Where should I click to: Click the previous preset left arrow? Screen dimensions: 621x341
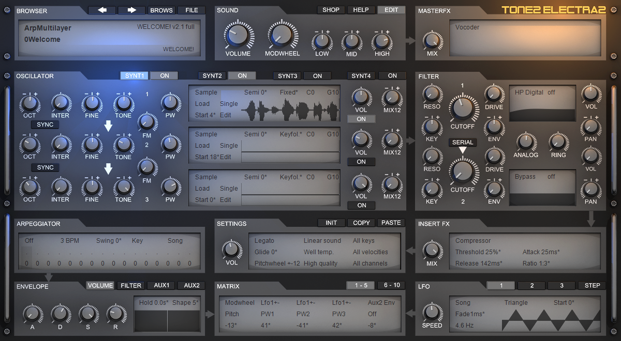tap(102, 10)
